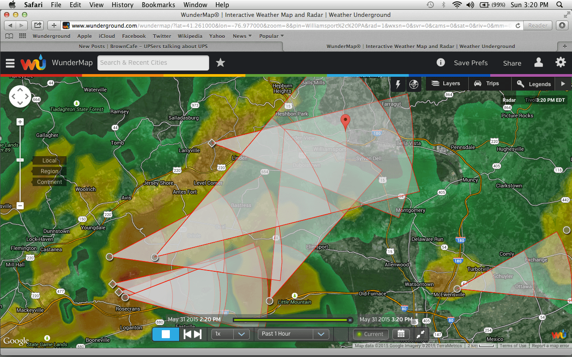
Task: Open the Wikipedia bookmark
Action: click(190, 36)
